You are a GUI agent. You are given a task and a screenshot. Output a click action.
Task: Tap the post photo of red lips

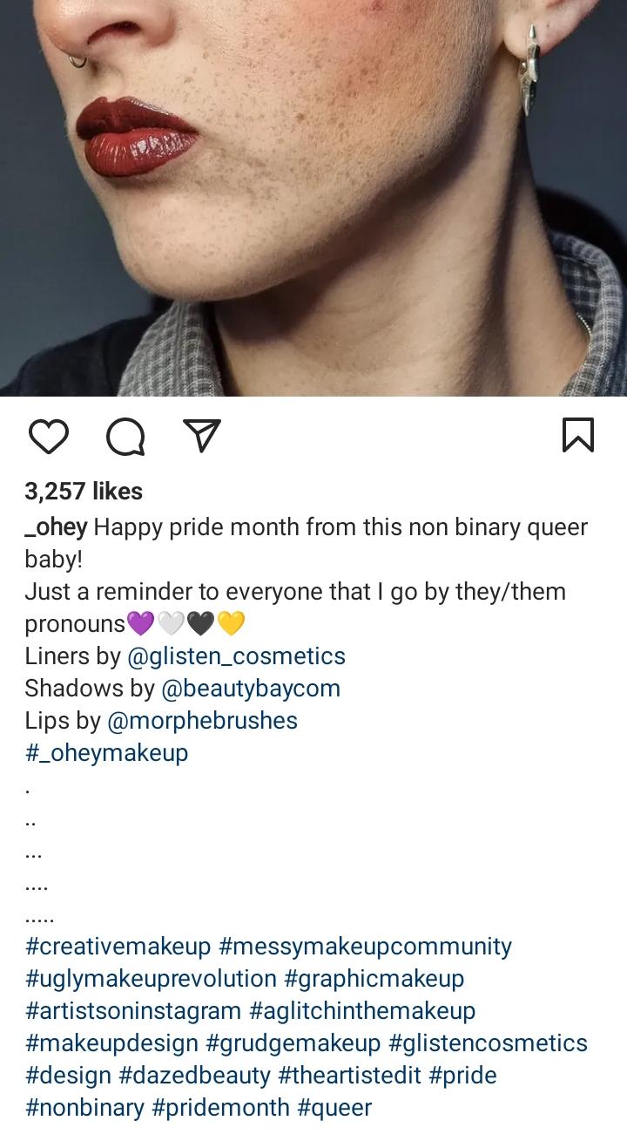313,196
